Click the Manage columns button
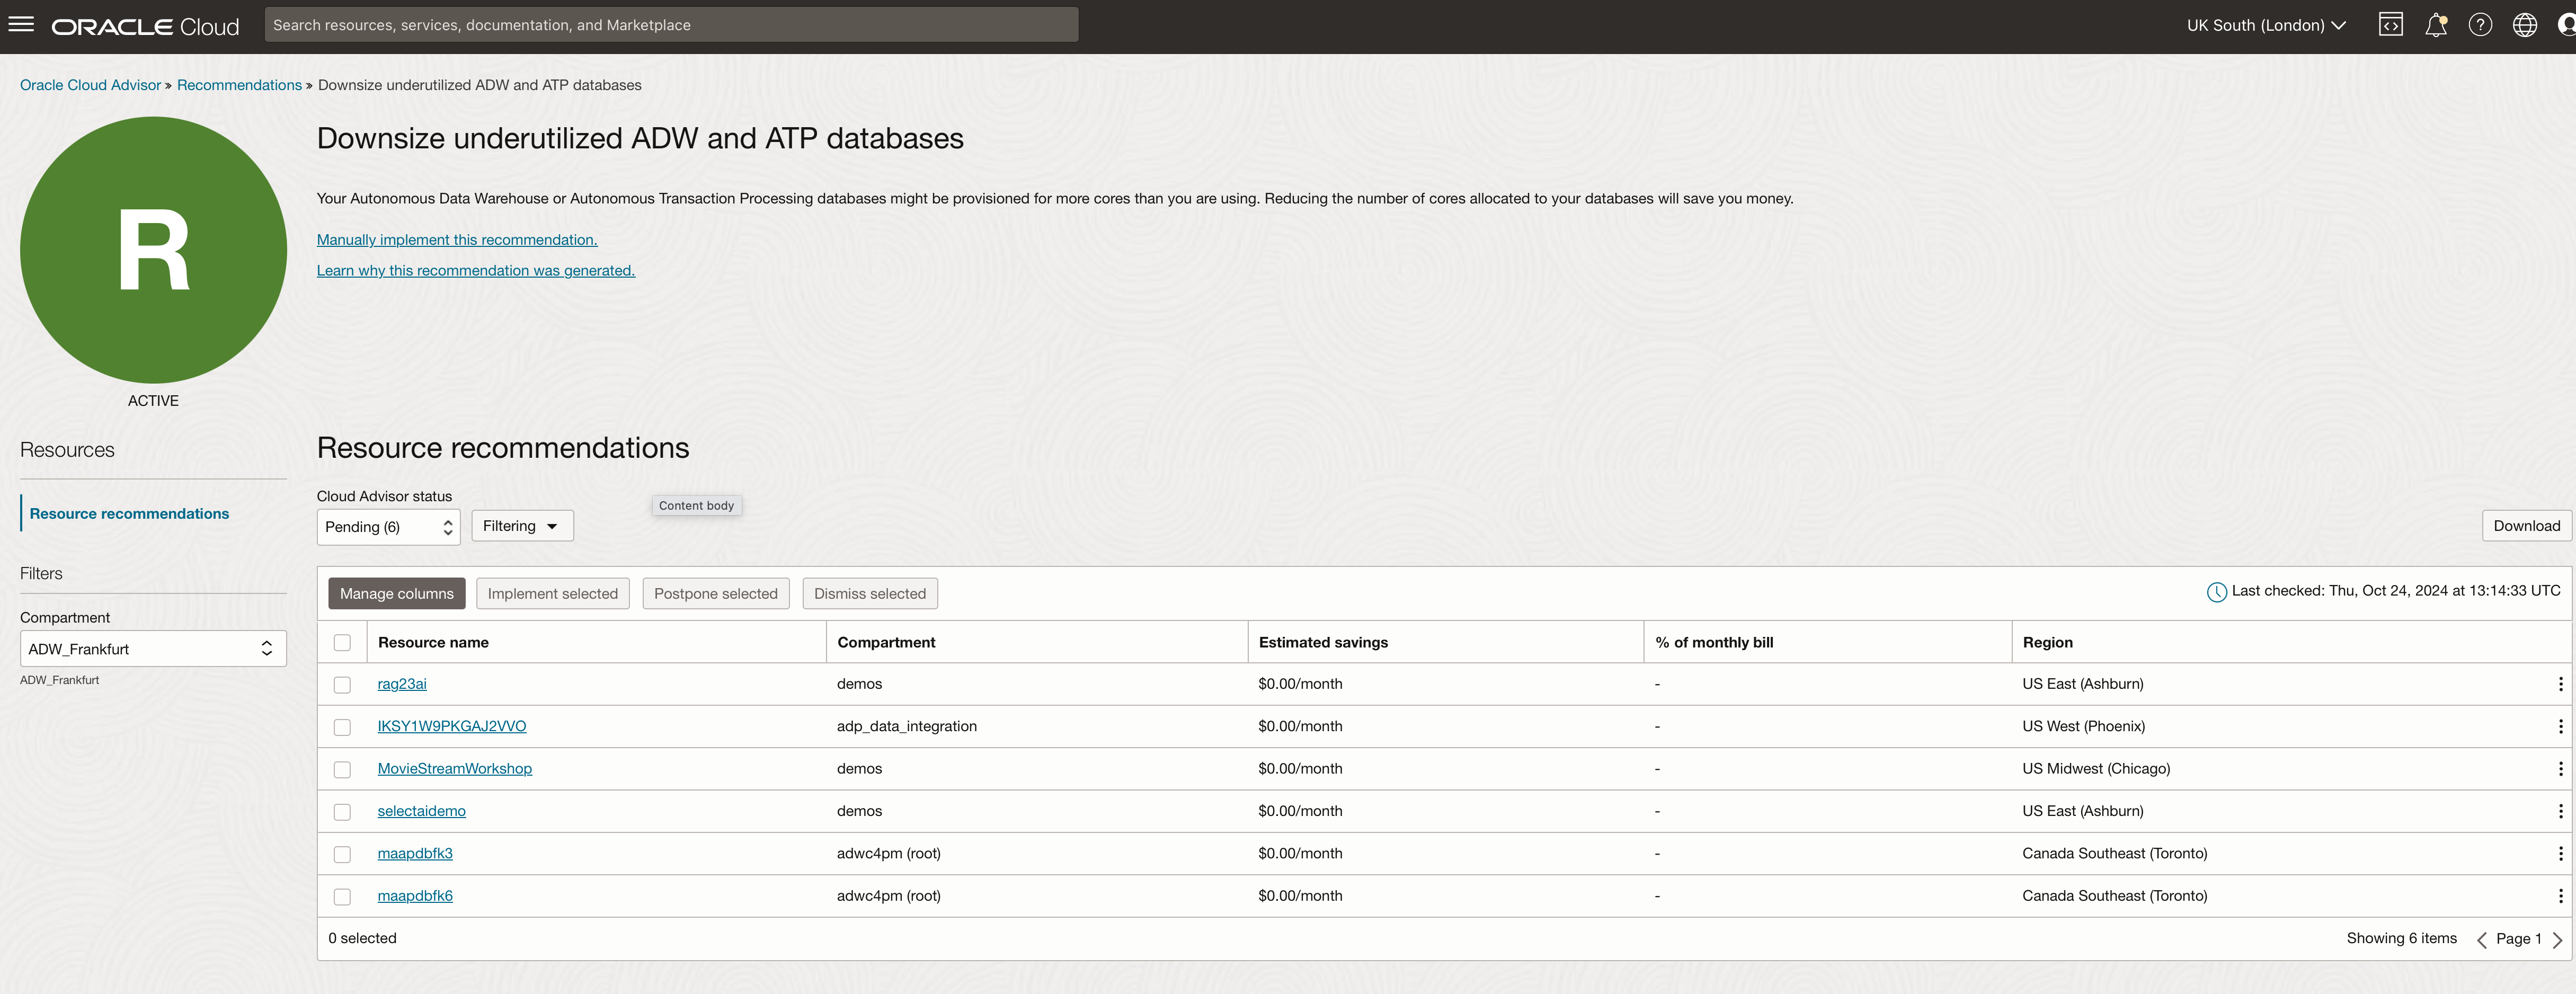 coord(396,594)
